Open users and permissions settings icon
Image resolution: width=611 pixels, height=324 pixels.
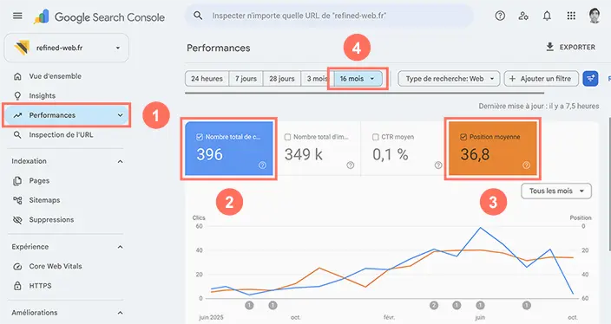click(x=523, y=16)
